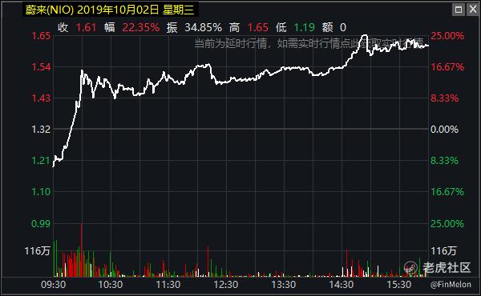Maximize the NIO chart window
The width and height of the screenshot is (481, 296).
tap(459, 10)
